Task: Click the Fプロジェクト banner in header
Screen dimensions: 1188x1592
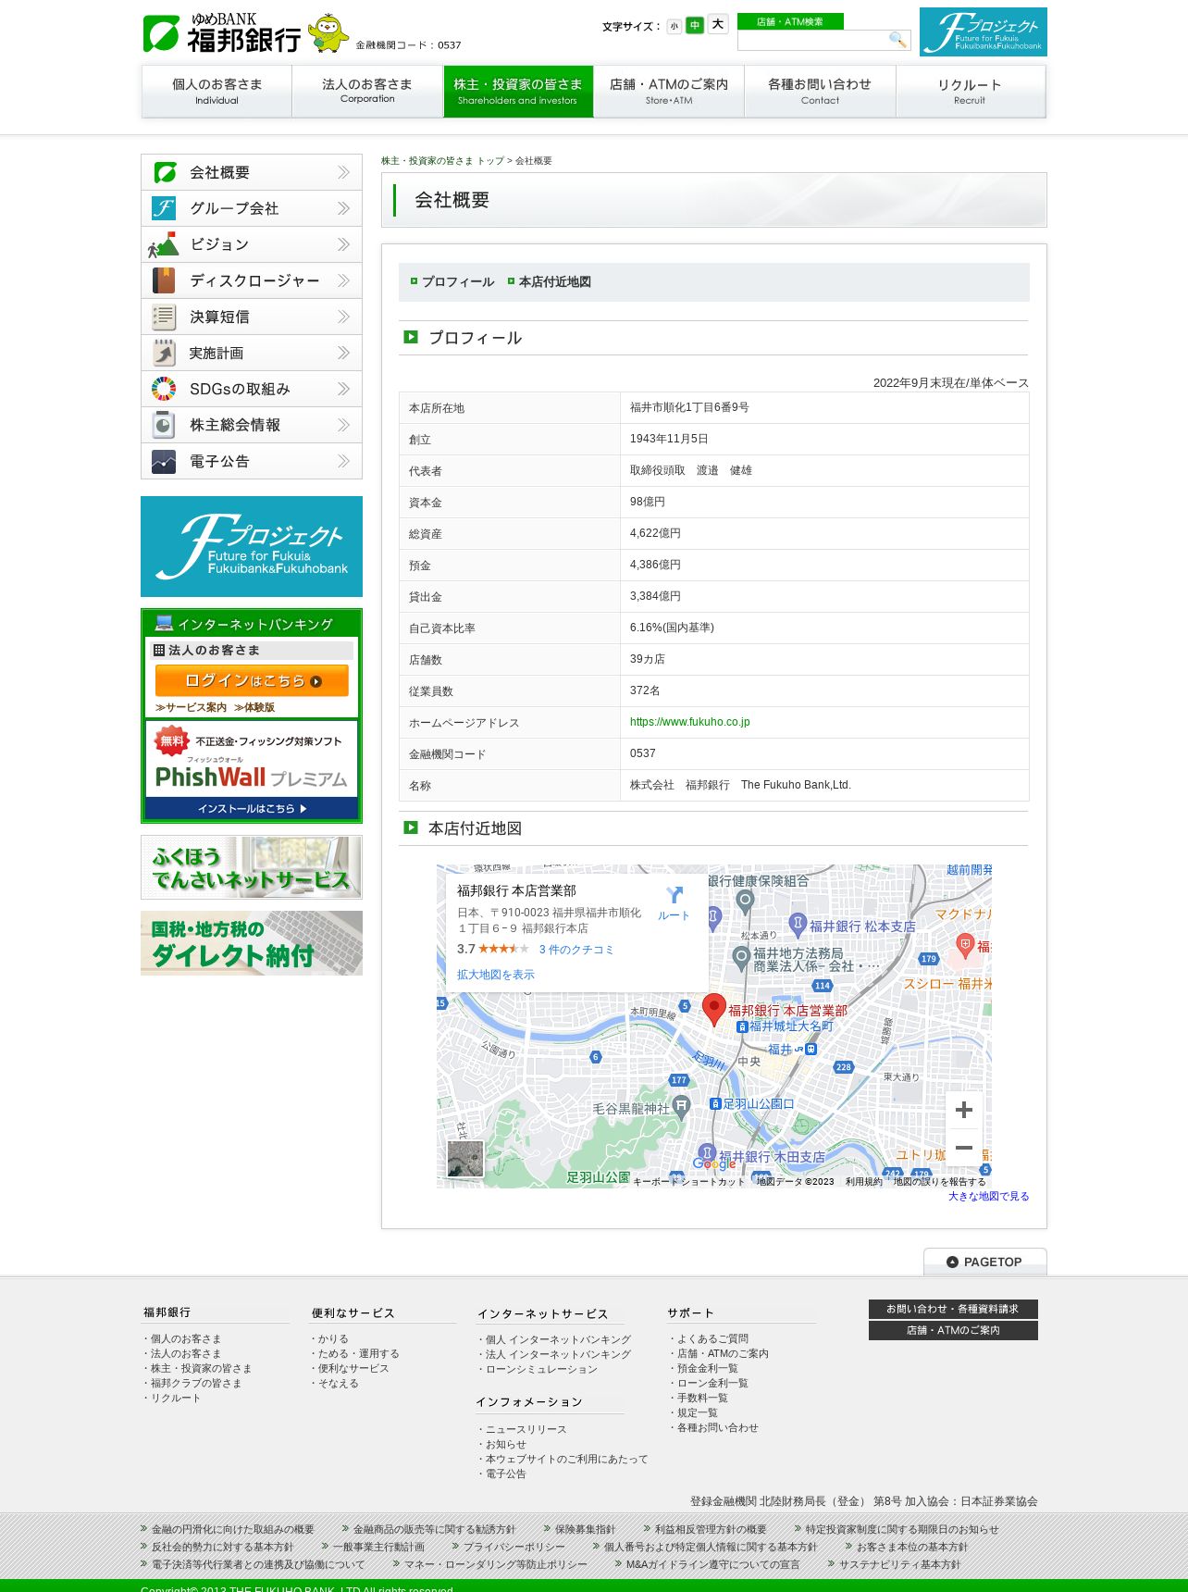Action: pyautogui.click(x=983, y=32)
